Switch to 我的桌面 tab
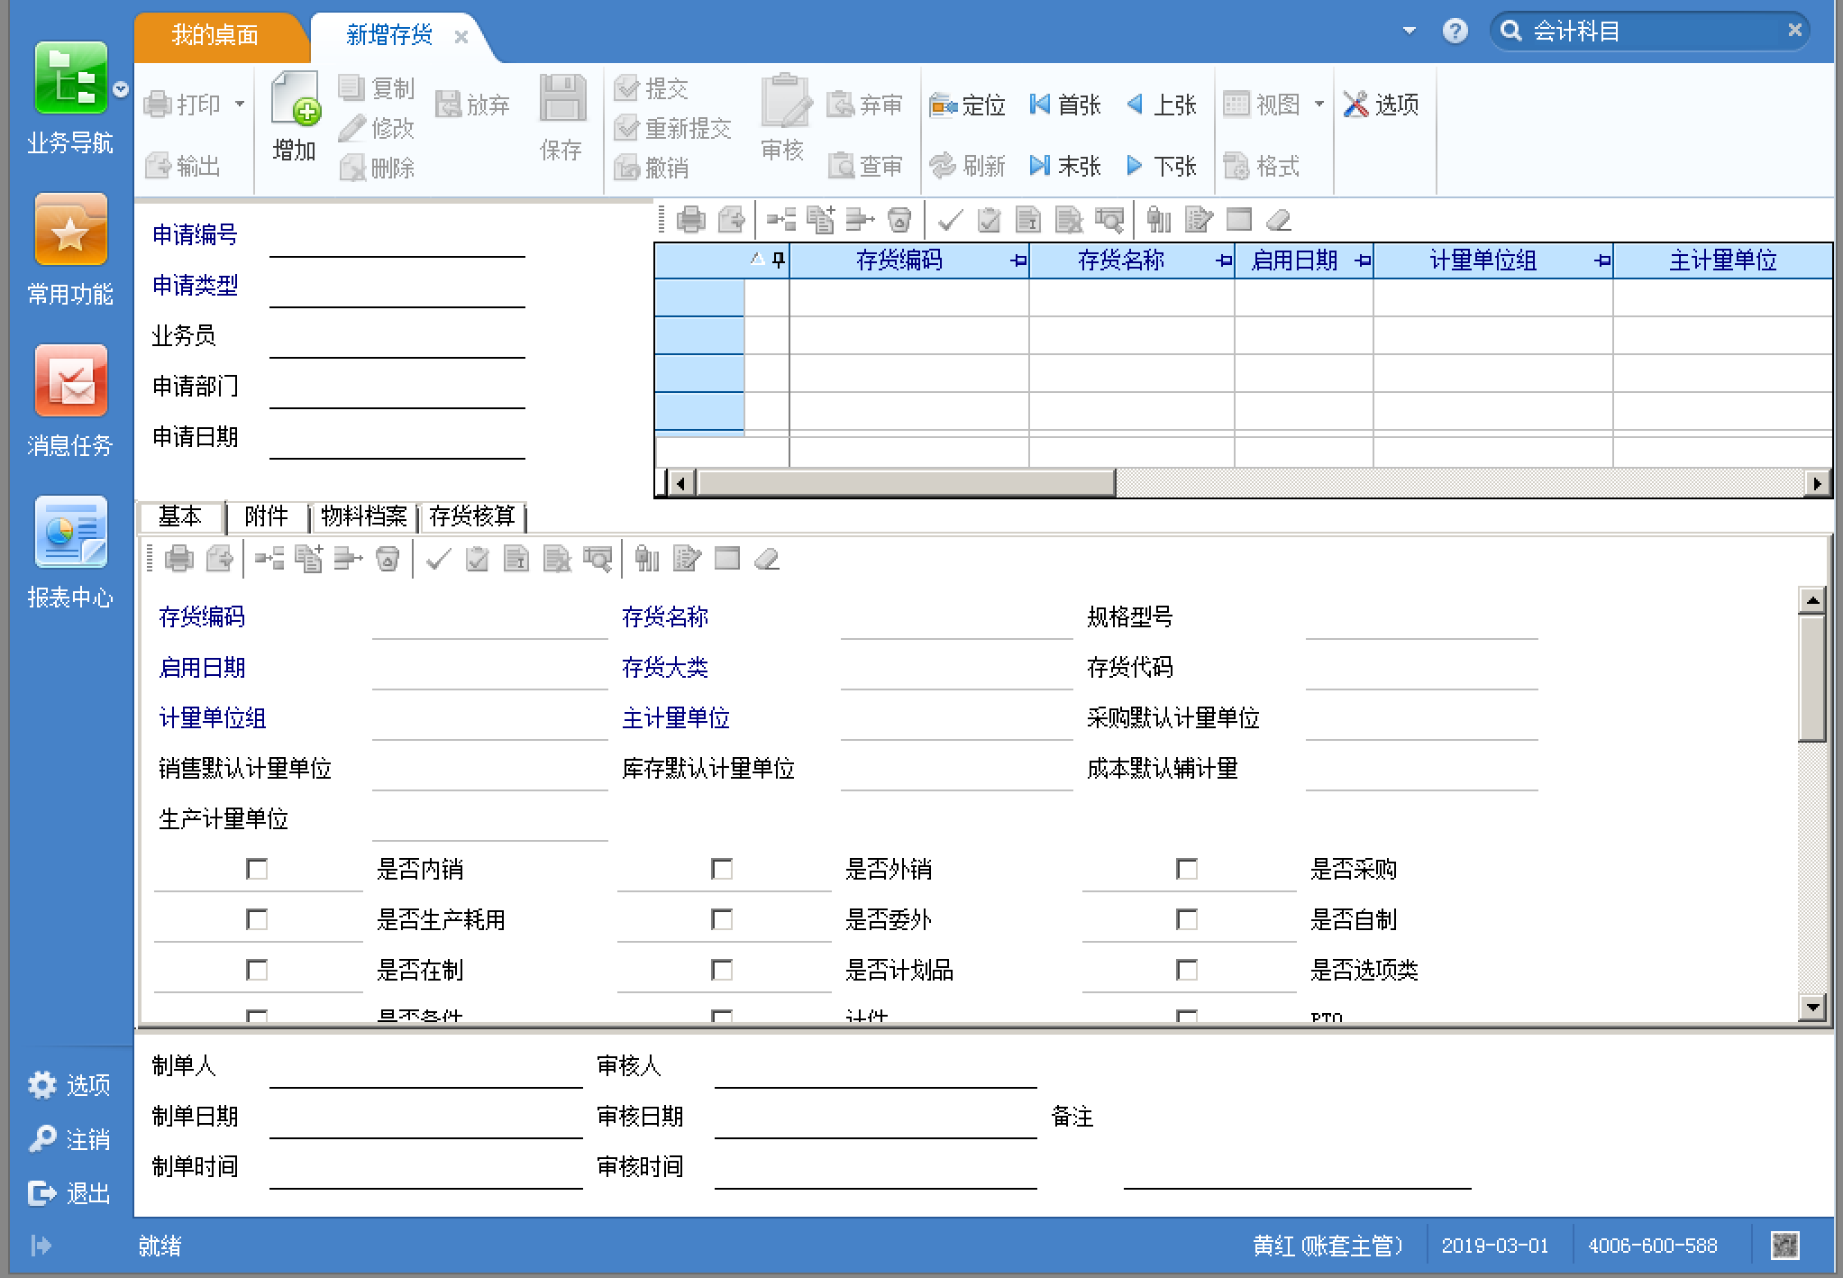Screen dimensions: 1843x1278 pyautogui.click(x=214, y=35)
